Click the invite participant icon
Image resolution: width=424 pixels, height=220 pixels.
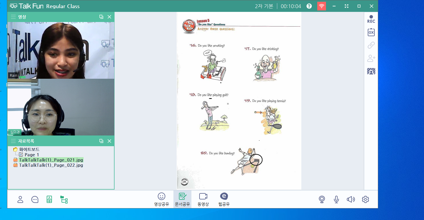[x=371, y=58]
